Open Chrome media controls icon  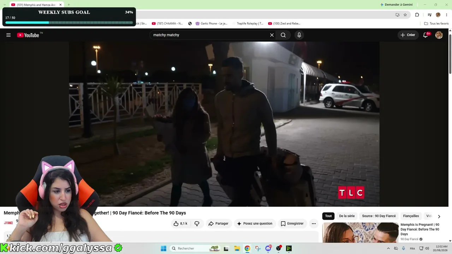(429, 15)
